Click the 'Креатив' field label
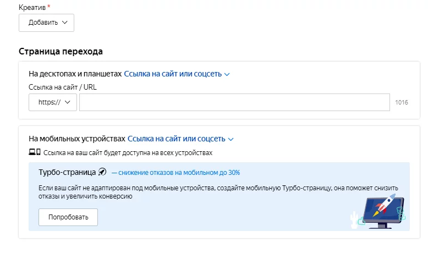The image size is (428, 253). pyautogui.click(x=32, y=7)
